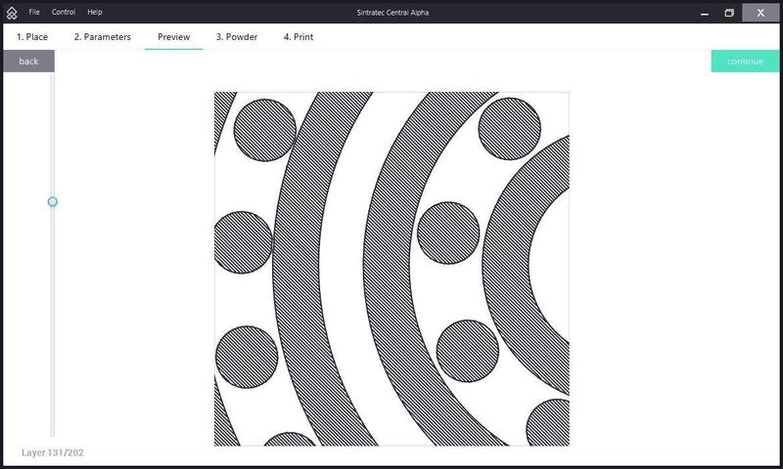Open the File menu
This screenshot has height=469, width=783.
click(34, 12)
